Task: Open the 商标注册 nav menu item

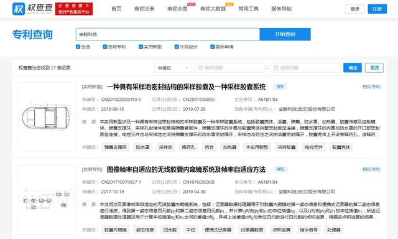Action: tap(144, 9)
